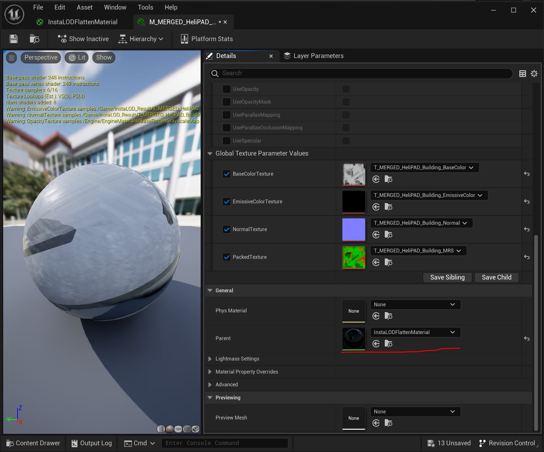Browse to PackedTexture asset in Content Browser
Image resolution: width=544 pixels, height=452 pixels.
388,262
